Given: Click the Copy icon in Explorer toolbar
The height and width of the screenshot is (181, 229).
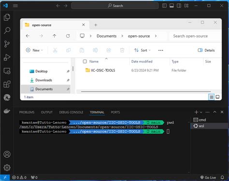Looking at the screenshot, I should (69, 50).
